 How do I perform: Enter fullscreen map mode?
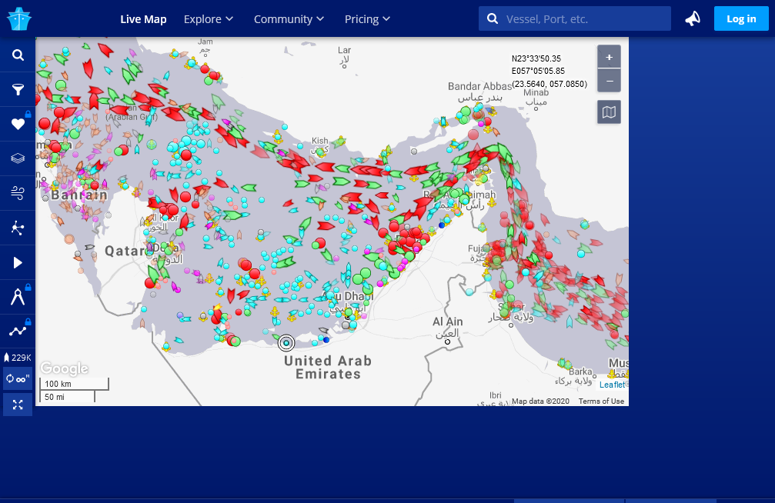tap(18, 405)
